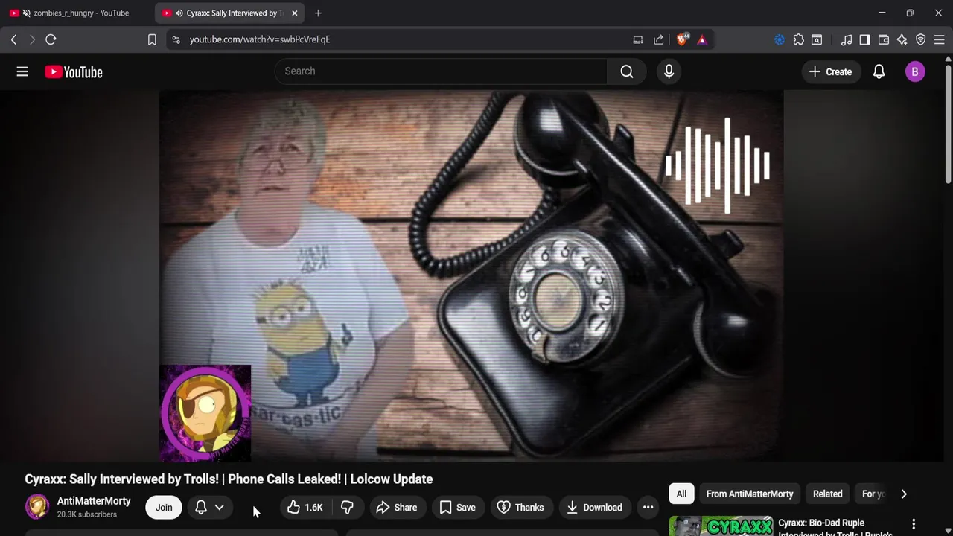The image size is (953, 536).
Task: Open Brave VPN shield icon
Action: [921, 39]
